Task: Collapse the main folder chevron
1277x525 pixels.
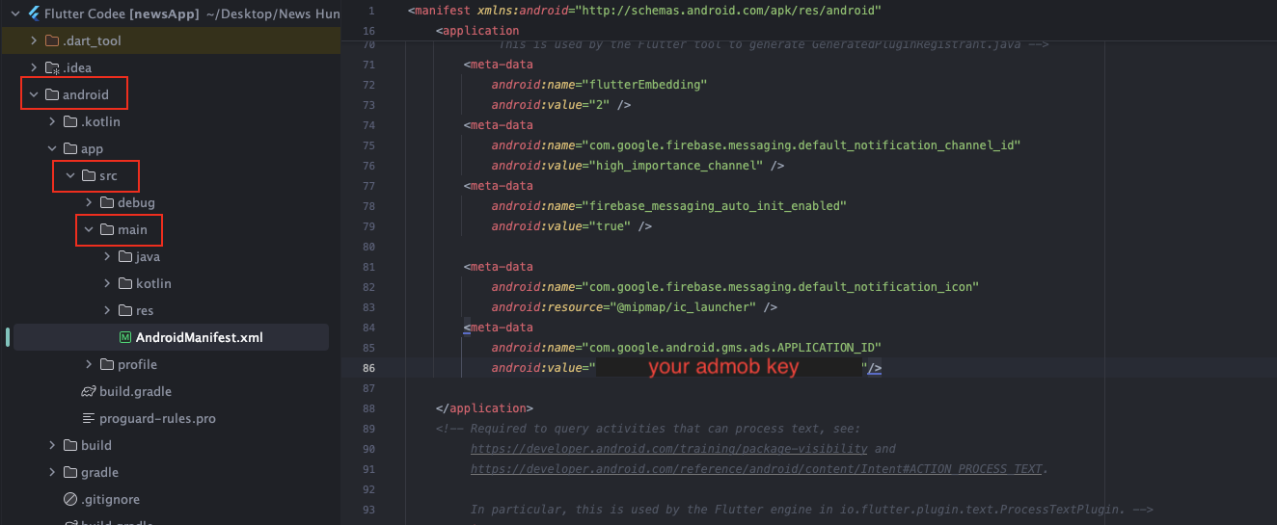Action: 89,229
